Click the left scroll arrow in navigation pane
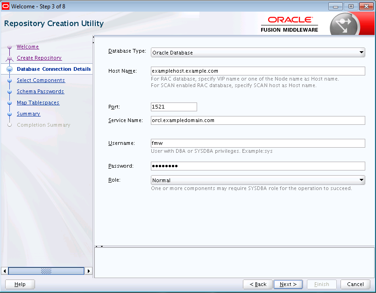 click(x=5, y=271)
